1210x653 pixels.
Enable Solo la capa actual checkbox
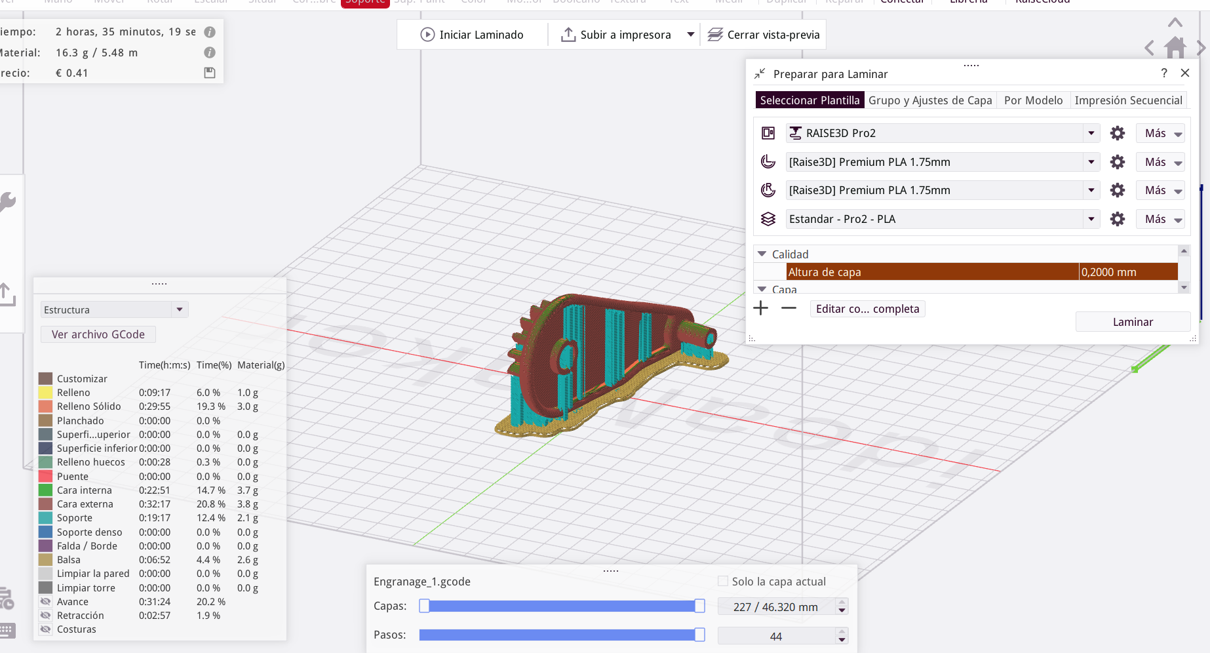click(723, 581)
